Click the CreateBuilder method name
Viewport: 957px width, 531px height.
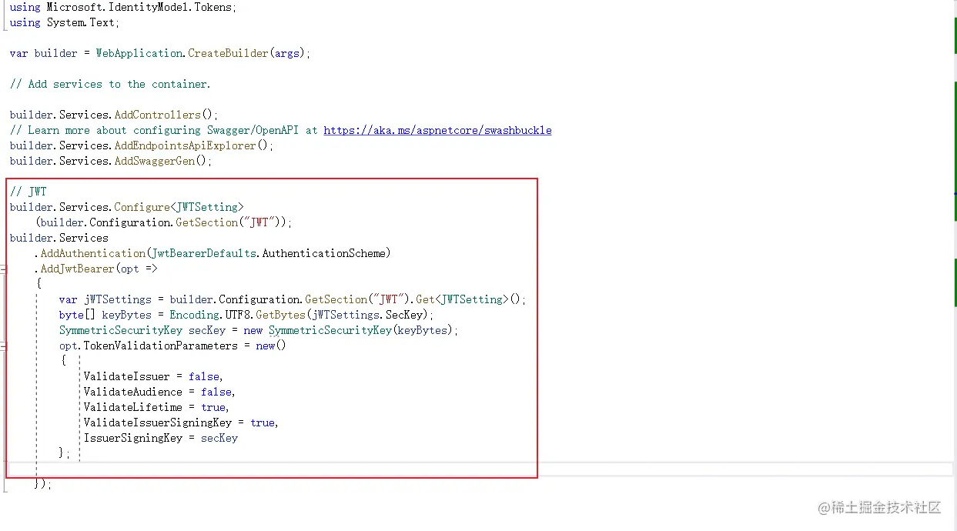coord(228,53)
